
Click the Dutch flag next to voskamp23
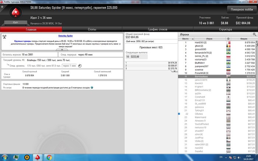tap(228, 60)
